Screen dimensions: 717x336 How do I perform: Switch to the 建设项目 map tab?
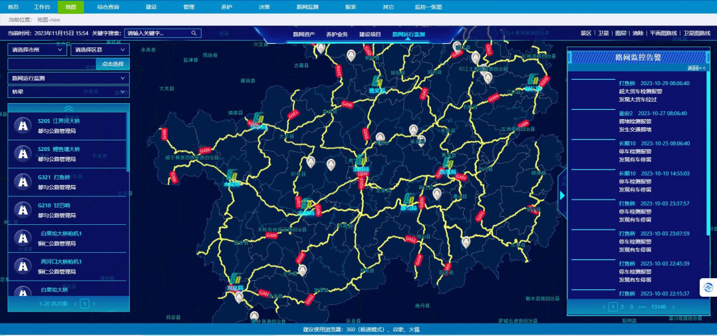(x=370, y=35)
